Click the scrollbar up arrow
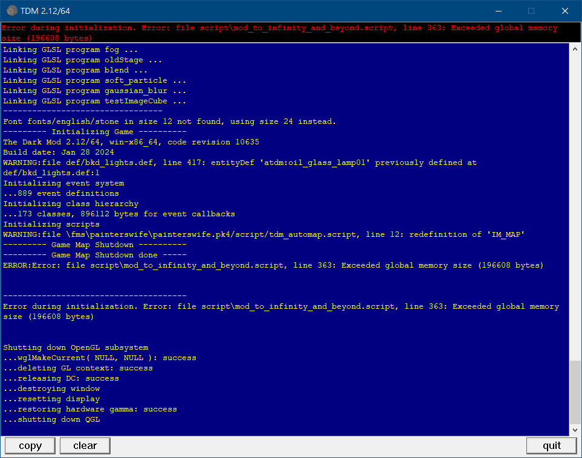The image size is (582, 458). coord(575,49)
